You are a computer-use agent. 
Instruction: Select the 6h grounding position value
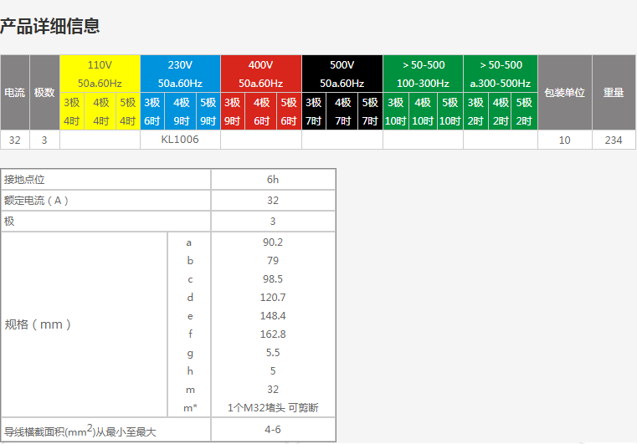pyautogui.click(x=273, y=180)
